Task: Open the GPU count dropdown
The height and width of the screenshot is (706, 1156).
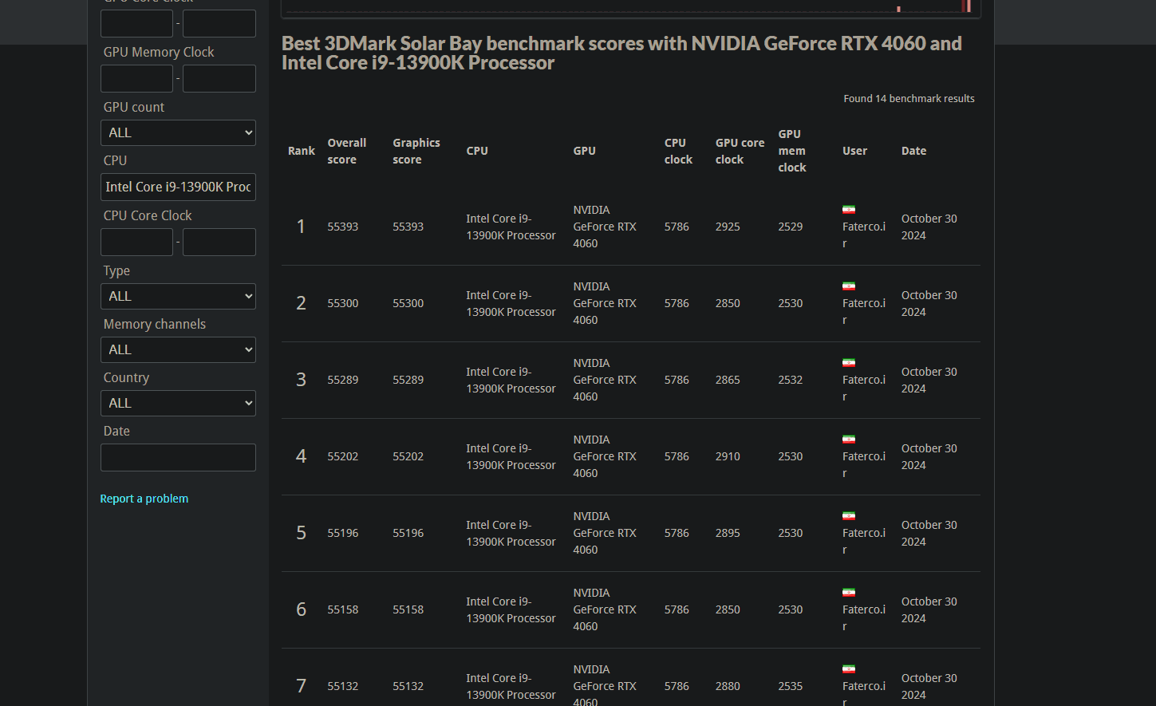Action: [x=178, y=132]
